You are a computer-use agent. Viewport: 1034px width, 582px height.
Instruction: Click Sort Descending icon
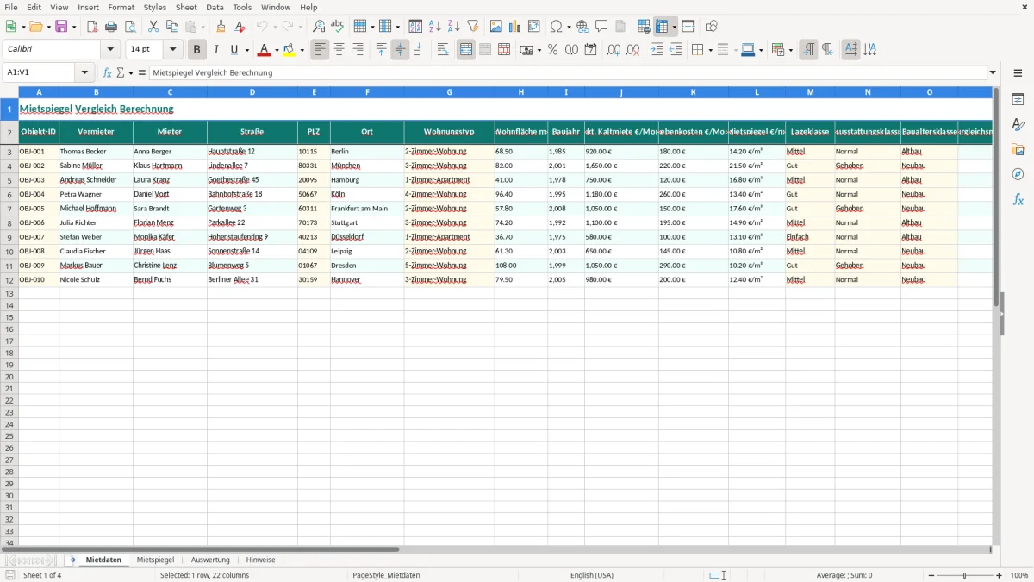453,27
